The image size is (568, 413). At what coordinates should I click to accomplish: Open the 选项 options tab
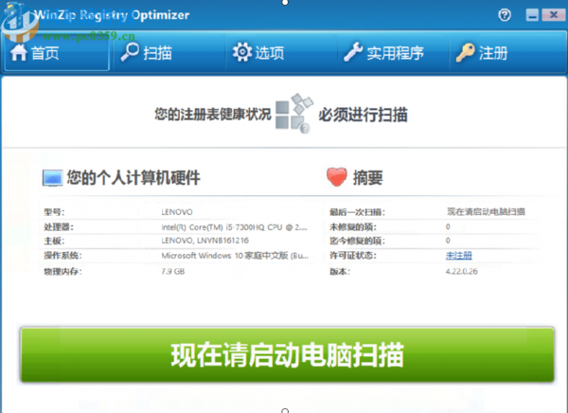(x=281, y=53)
